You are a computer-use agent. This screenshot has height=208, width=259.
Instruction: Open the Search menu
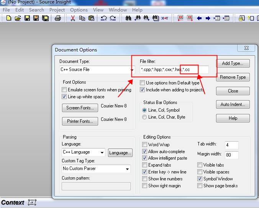pos(36,10)
